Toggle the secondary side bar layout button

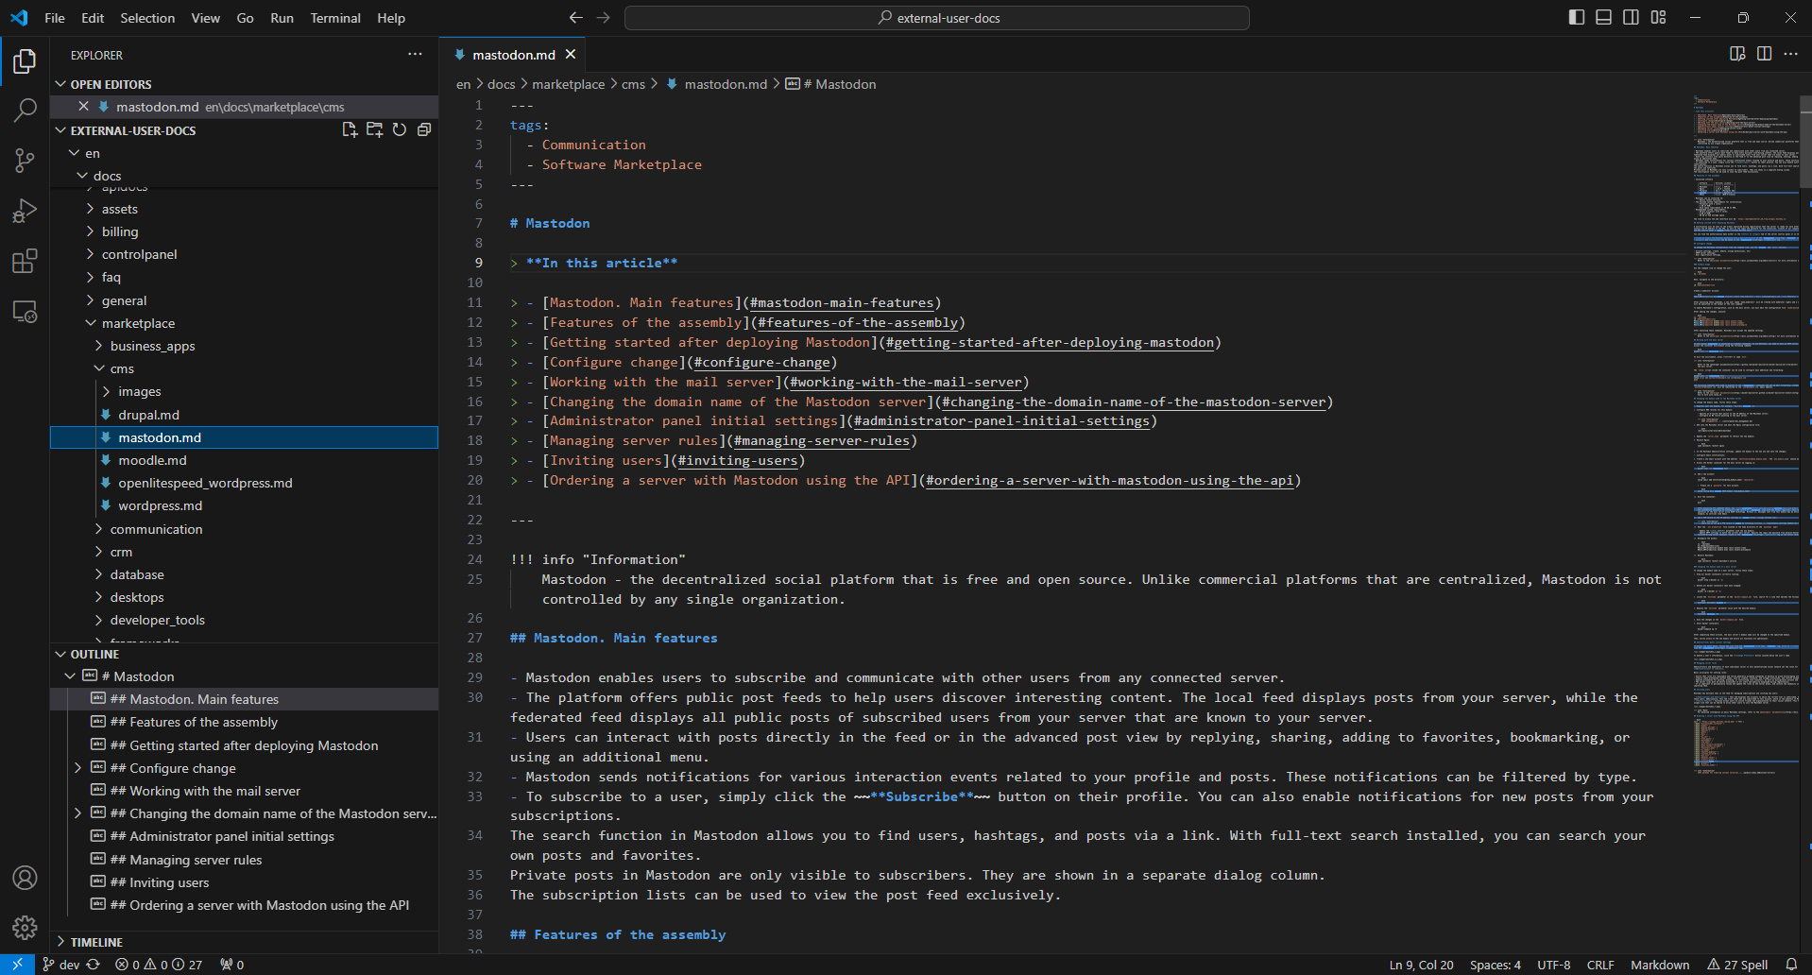[x=1631, y=18]
